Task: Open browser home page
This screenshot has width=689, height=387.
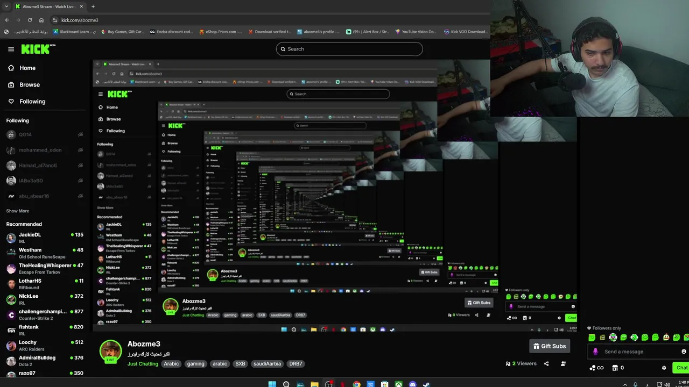Action: pyautogui.click(x=41, y=20)
